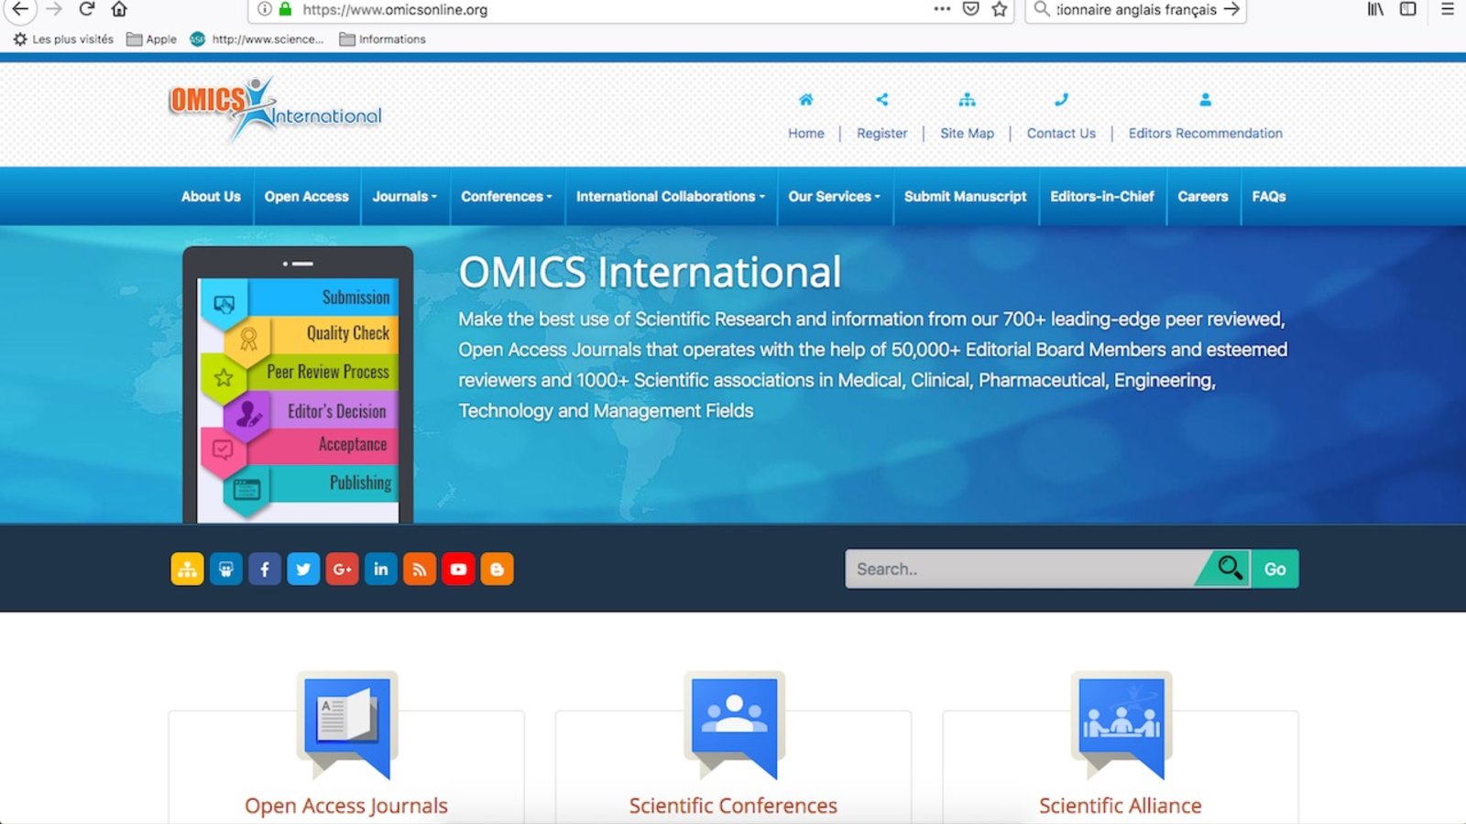This screenshot has height=824, width=1466.
Task: Click the Register share icon
Action: (x=881, y=100)
